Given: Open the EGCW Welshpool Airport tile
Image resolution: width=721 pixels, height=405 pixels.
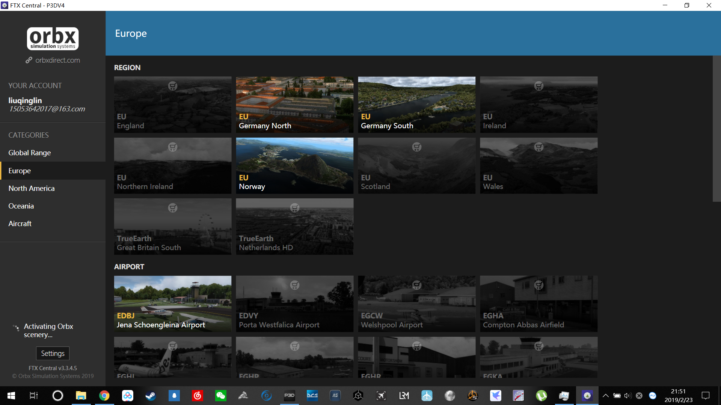Looking at the screenshot, I should 417,304.
